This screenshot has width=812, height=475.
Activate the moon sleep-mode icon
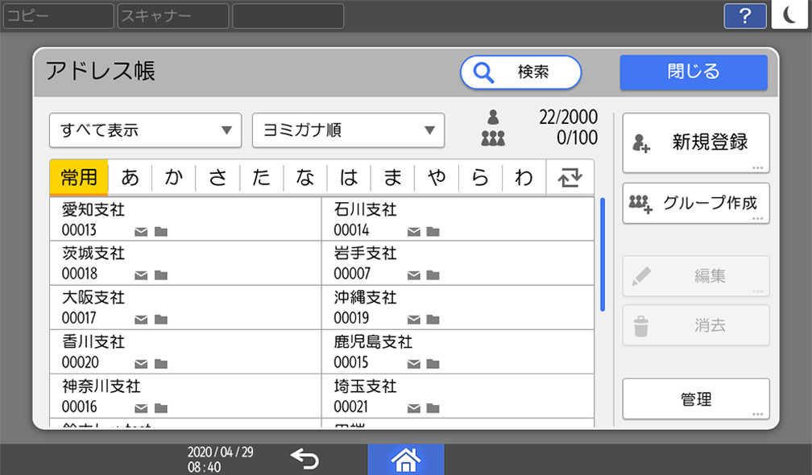[790, 15]
